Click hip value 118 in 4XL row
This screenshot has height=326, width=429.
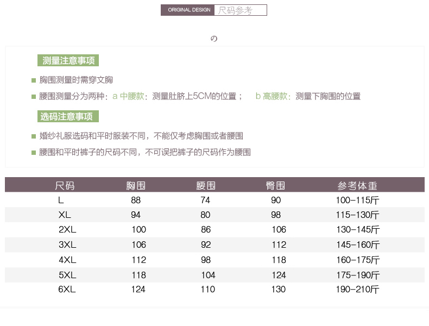(279, 260)
